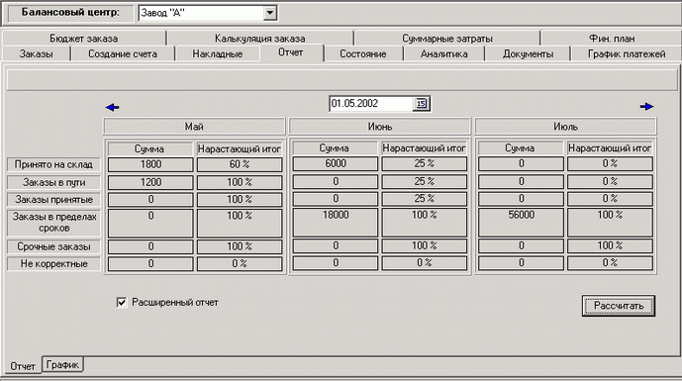Screen dimensions: 682x381
Task: Click the Июль Сумма column header
Action: click(x=521, y=147)
